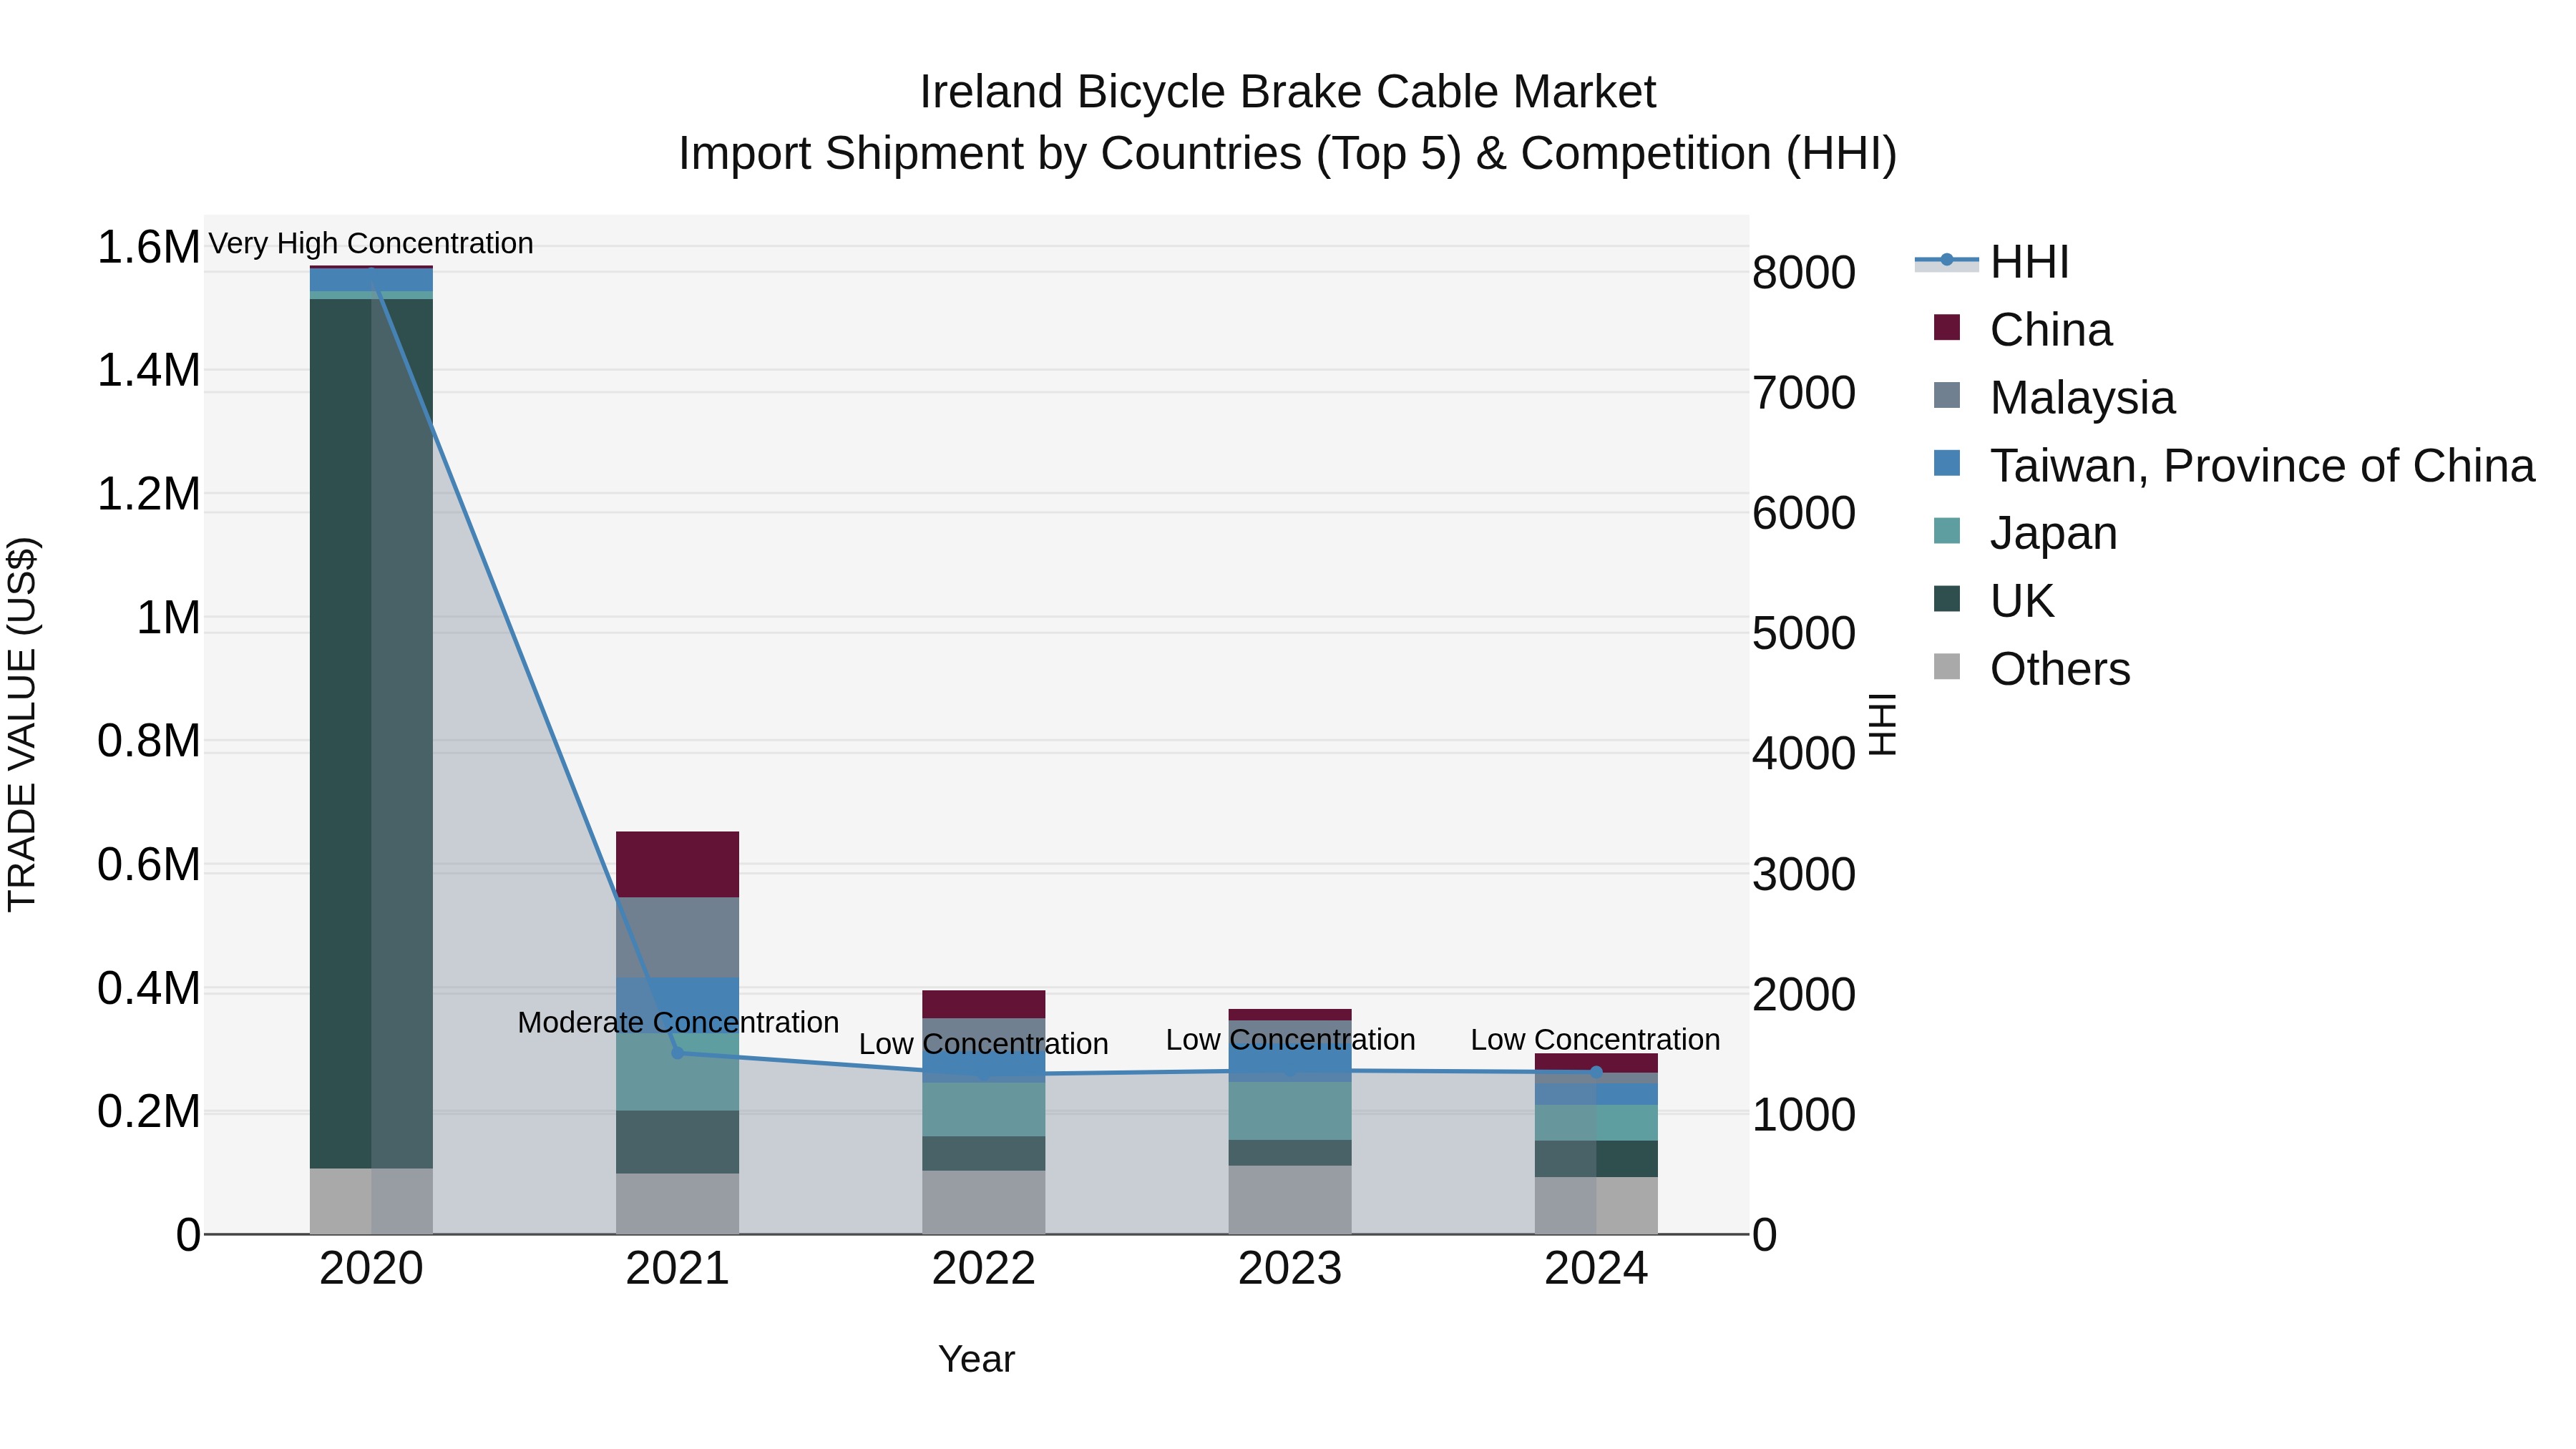Click the chart title 'Ireland Bicycle Brake Cable Market'

point(1288,92)
